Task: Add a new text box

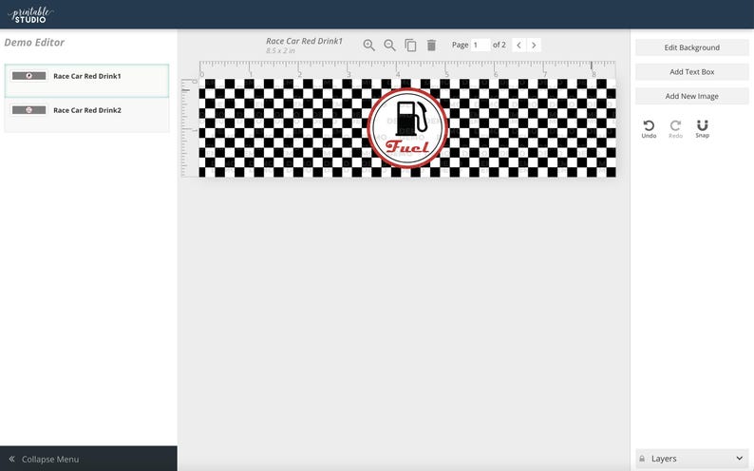Action: coord(692,71)
